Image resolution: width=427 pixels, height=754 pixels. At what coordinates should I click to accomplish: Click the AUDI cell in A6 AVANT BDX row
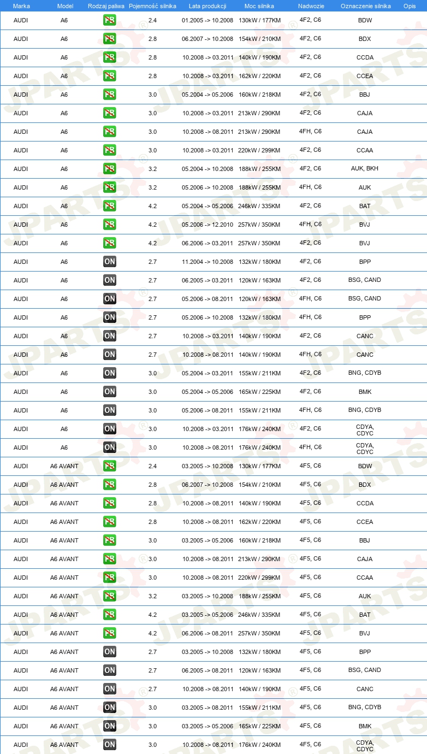[x=21, y=485]
